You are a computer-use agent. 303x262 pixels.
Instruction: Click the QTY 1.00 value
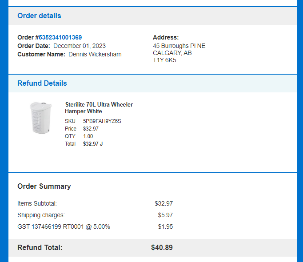(x=88, y=136)
